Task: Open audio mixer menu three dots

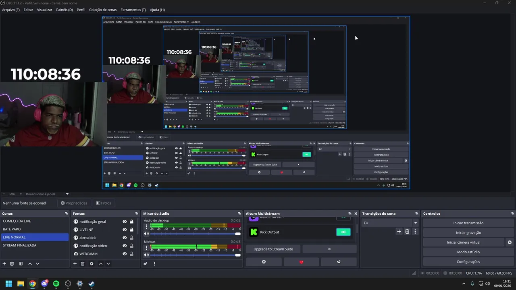Action: [x=154, y=264]
